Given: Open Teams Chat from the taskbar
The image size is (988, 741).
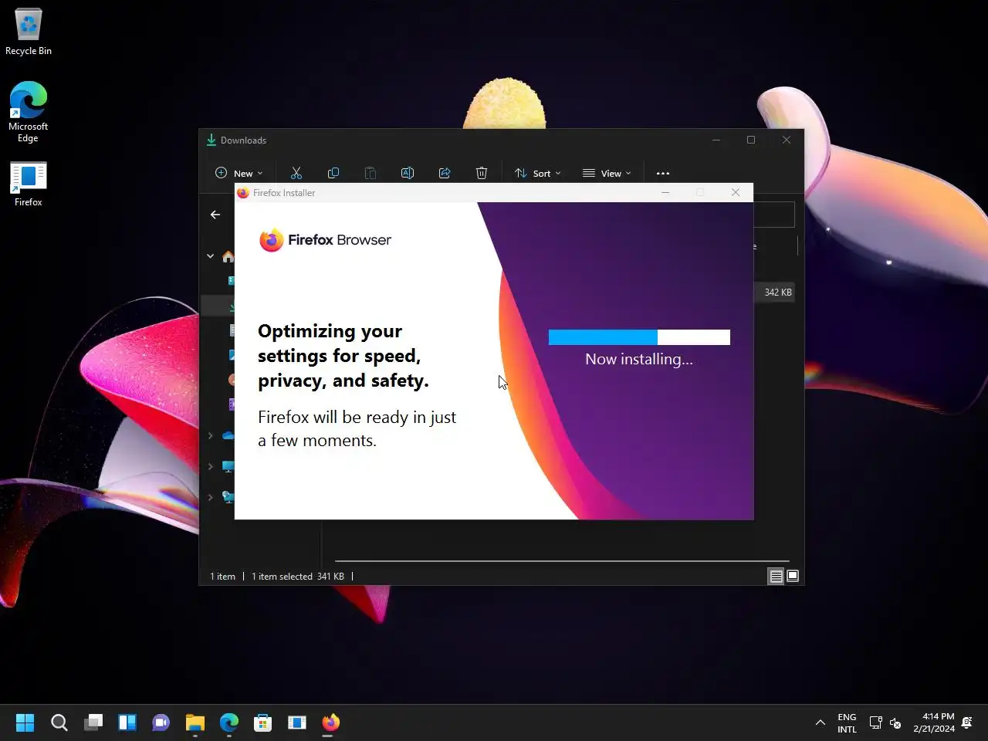Looking at the screenshot, I should (x=161, y=722).
